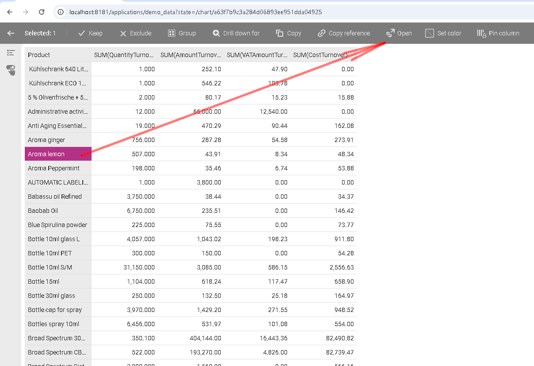
Task: Click the back arrow in selection toolbar
Action: [x=11, y=33]
